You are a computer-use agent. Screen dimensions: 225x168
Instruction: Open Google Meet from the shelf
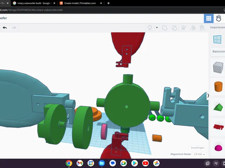123,163
